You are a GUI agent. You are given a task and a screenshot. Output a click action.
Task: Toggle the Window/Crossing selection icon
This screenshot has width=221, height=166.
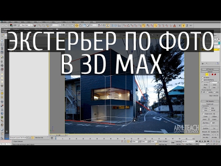(71, 25)
